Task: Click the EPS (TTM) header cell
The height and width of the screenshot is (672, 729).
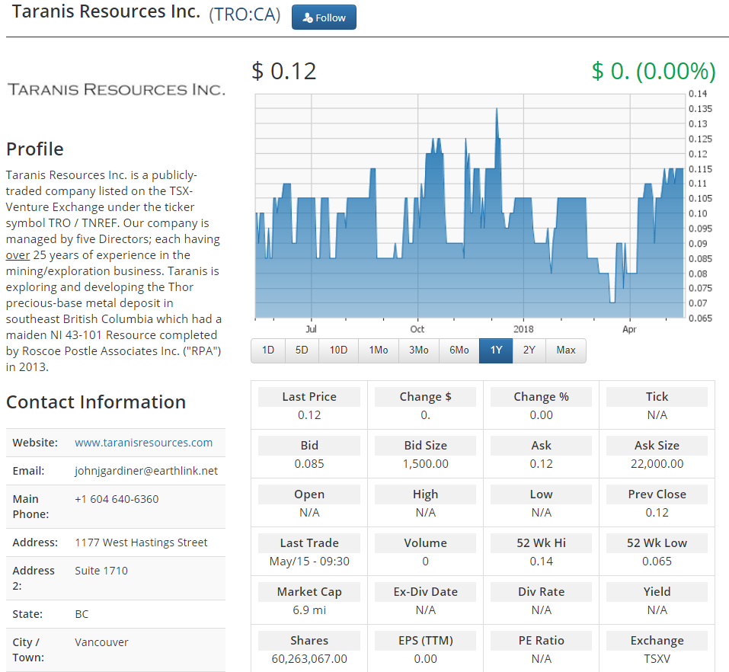Action: (425, 641)
